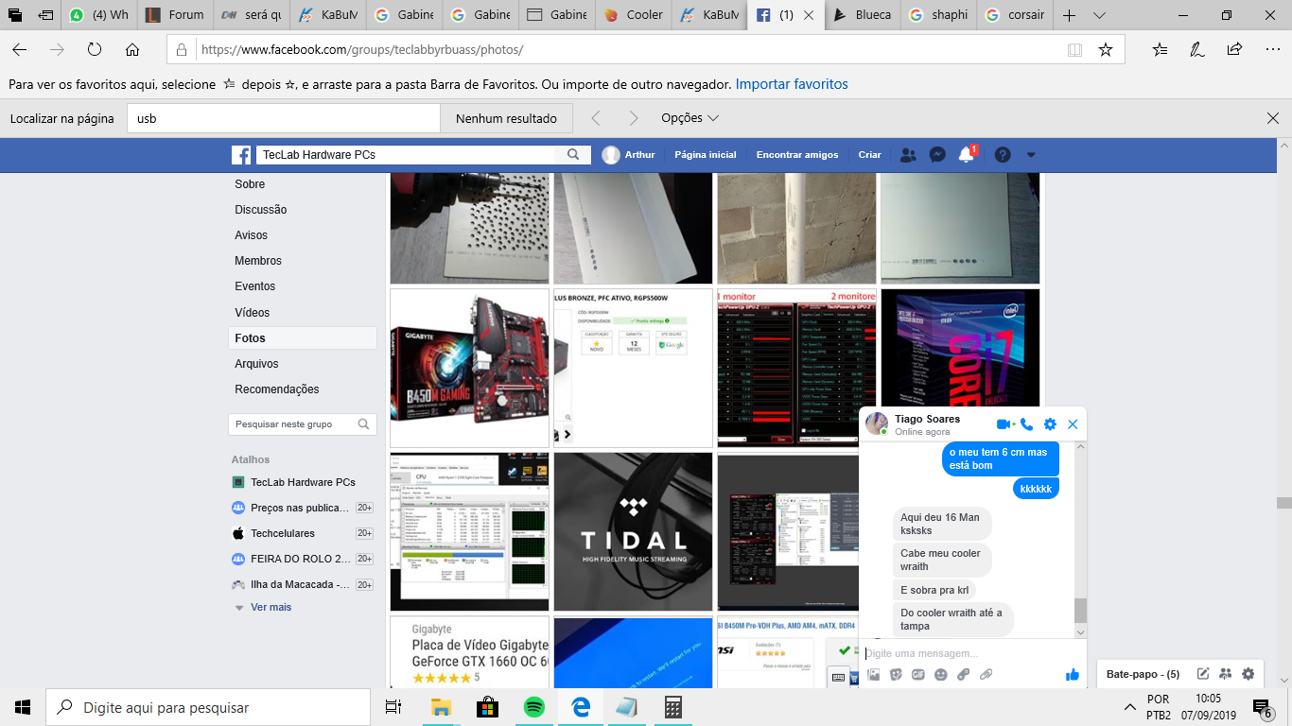Screen dimensions: 1292x726
Task: Click the Criar link in header
Action: (x=869, y=155)
